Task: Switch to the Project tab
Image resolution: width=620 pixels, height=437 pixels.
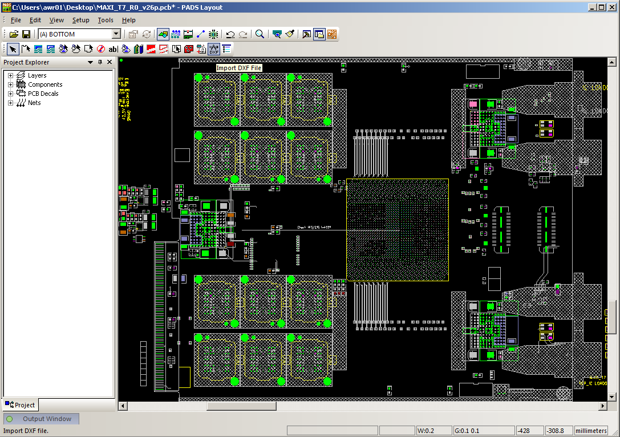Action: tap(20, 405)
